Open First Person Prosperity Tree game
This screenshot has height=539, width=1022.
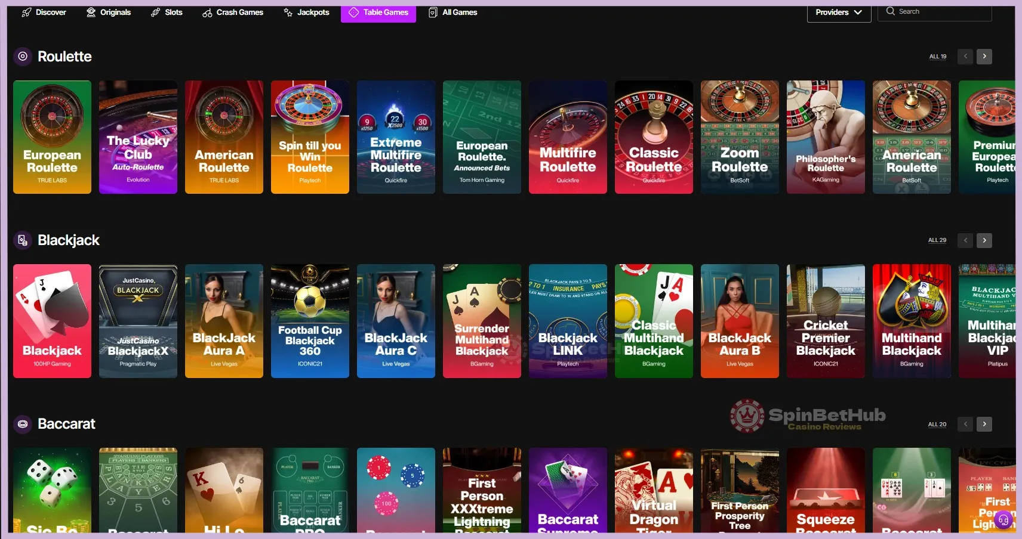(740, 490)
